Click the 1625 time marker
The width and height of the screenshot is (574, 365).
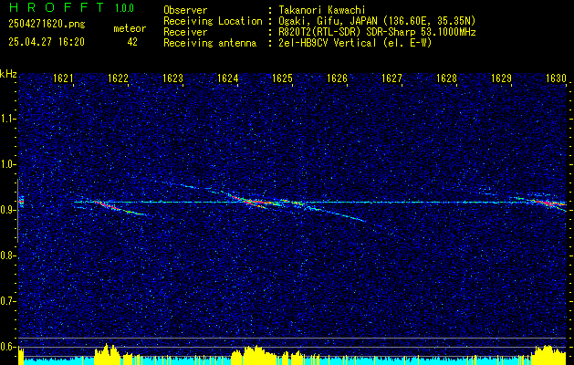click(x=282, y=78)
